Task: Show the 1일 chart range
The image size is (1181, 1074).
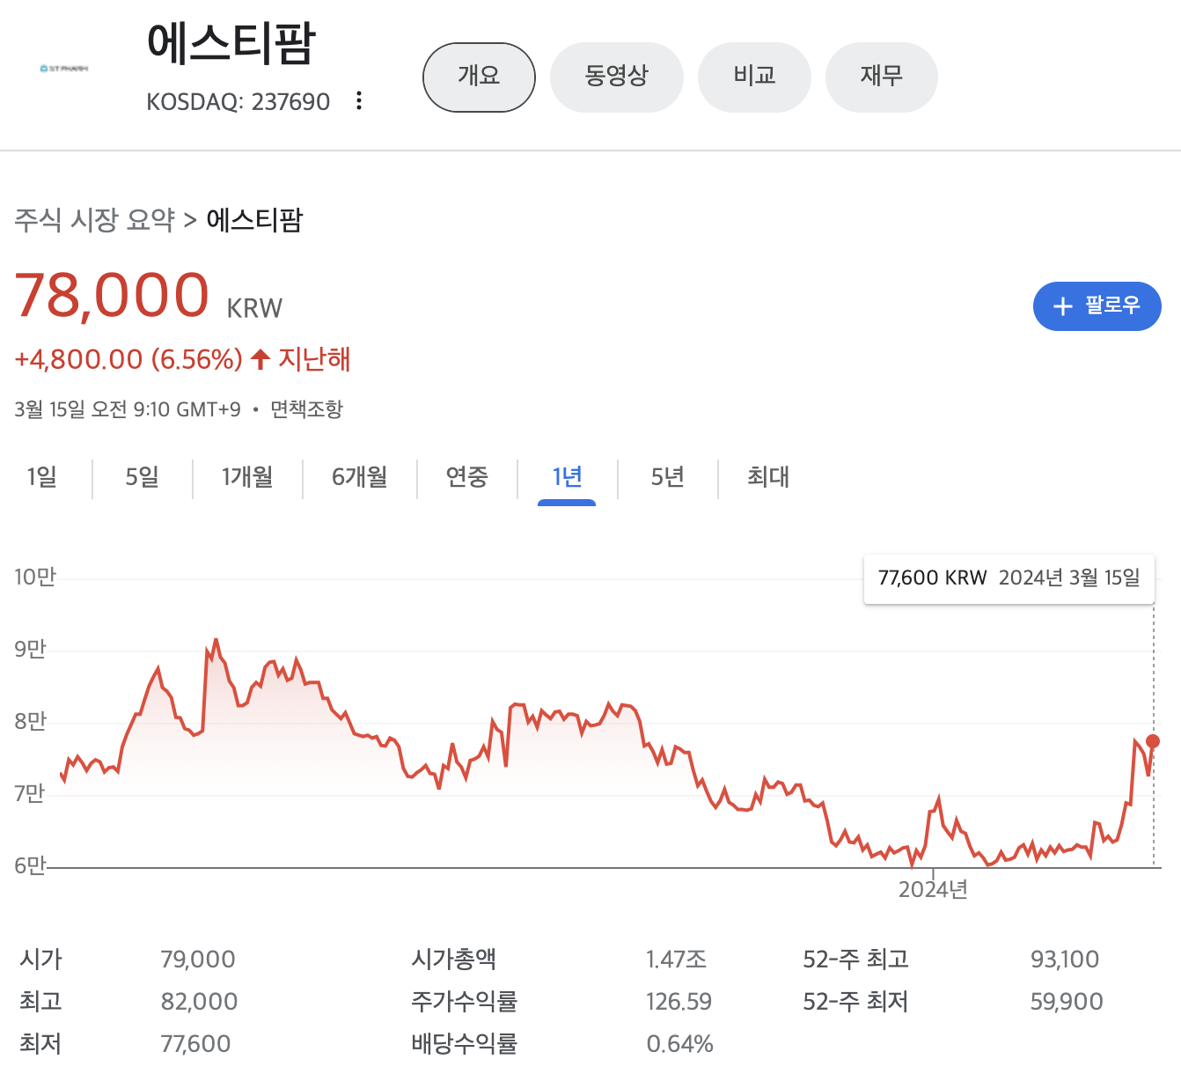Action: tap(42, 477)
